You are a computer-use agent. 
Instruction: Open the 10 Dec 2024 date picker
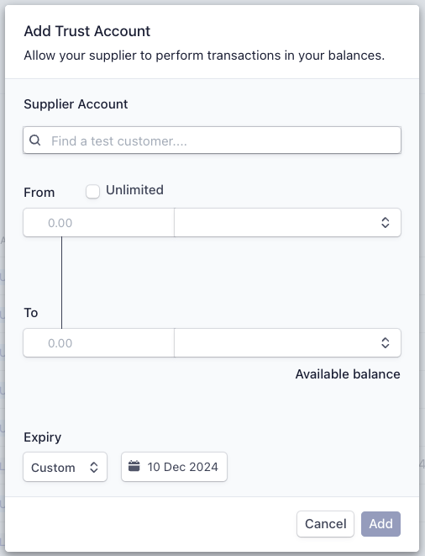coord(174,467)
